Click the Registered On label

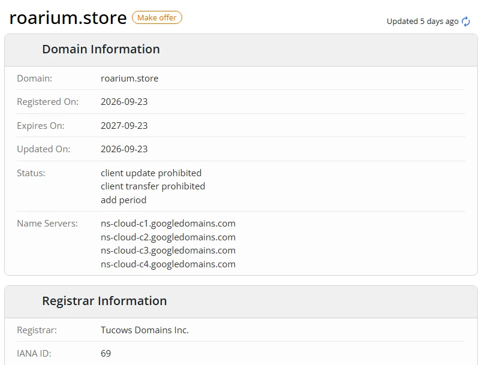click(47, 102)
